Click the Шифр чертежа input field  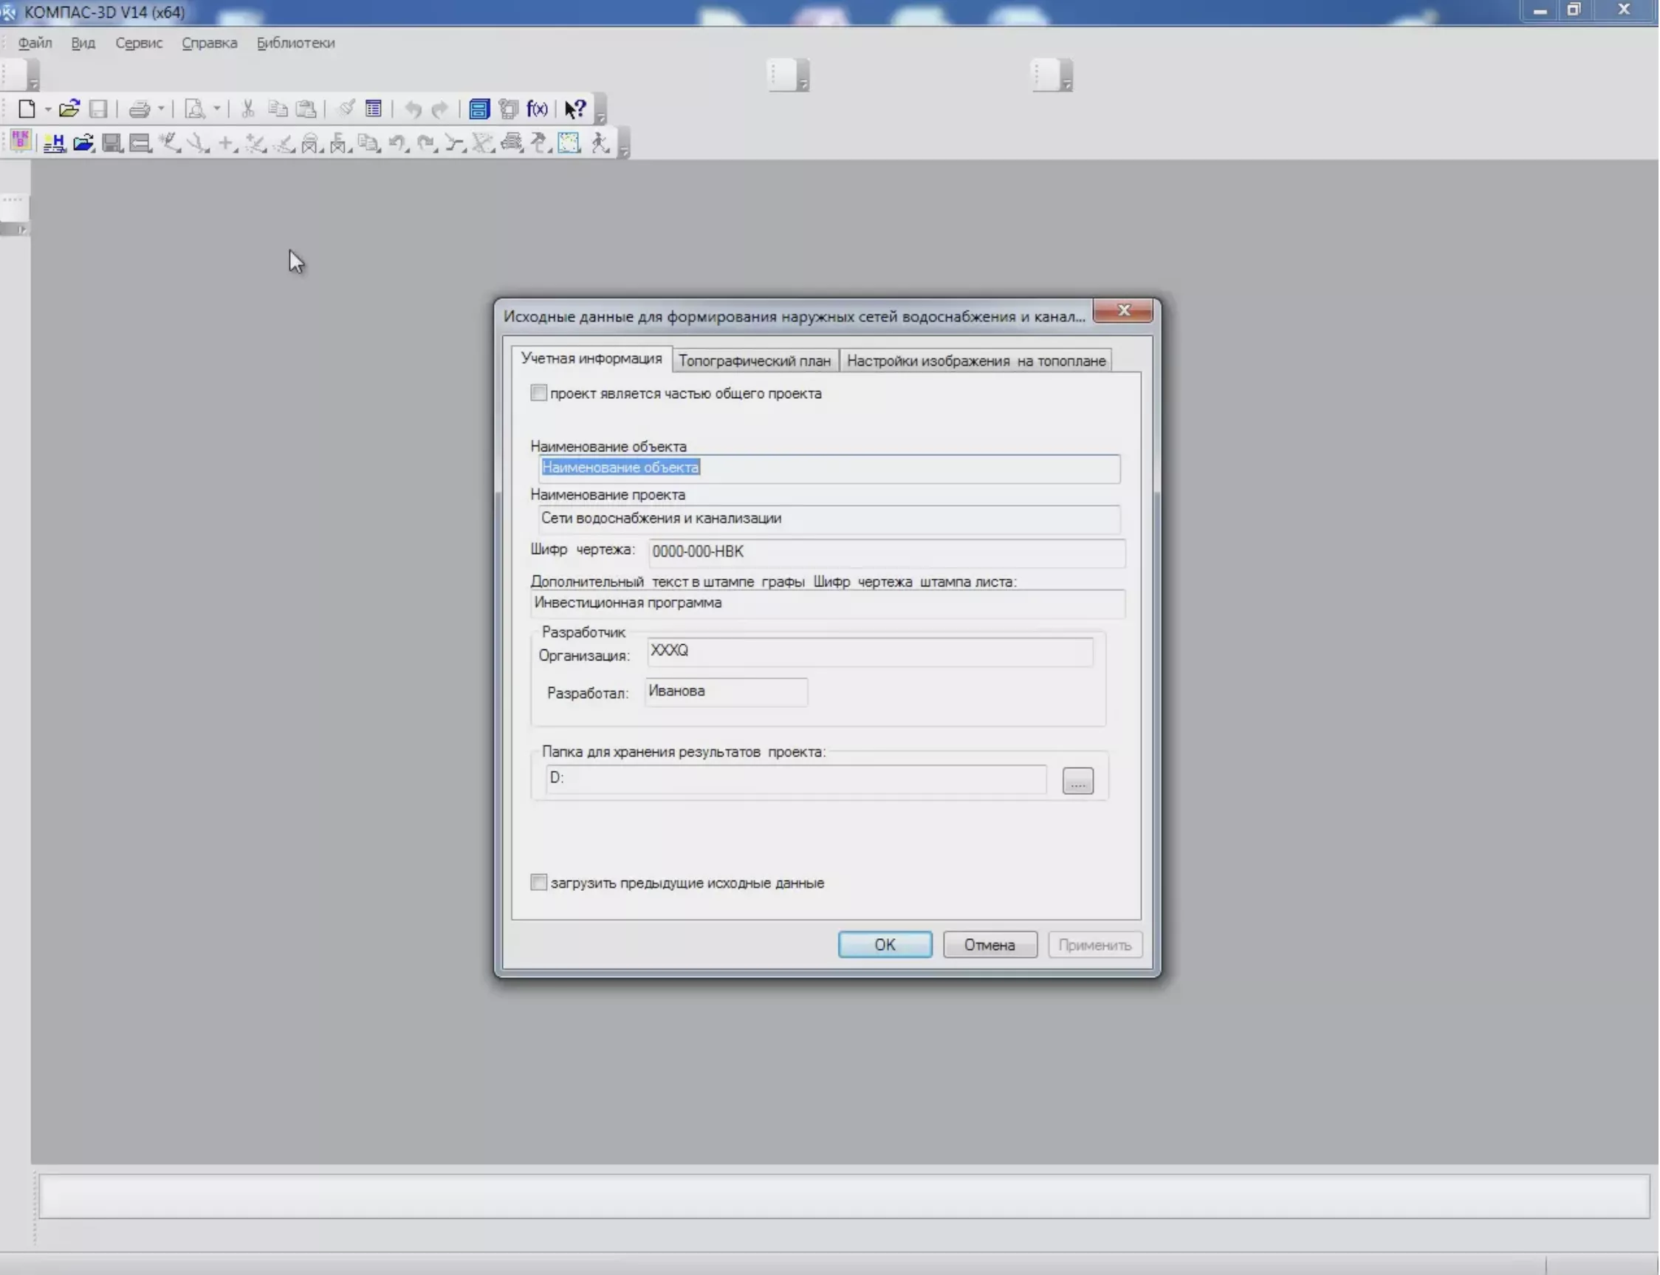tap(886, 553)
